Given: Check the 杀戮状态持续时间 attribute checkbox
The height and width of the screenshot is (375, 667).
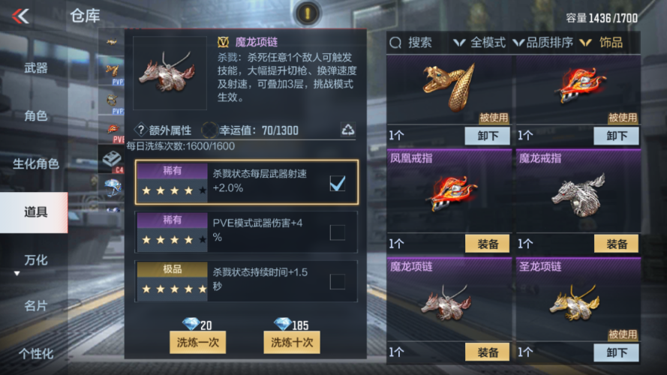Looking at the screenshot, I should tap(338, 281).
